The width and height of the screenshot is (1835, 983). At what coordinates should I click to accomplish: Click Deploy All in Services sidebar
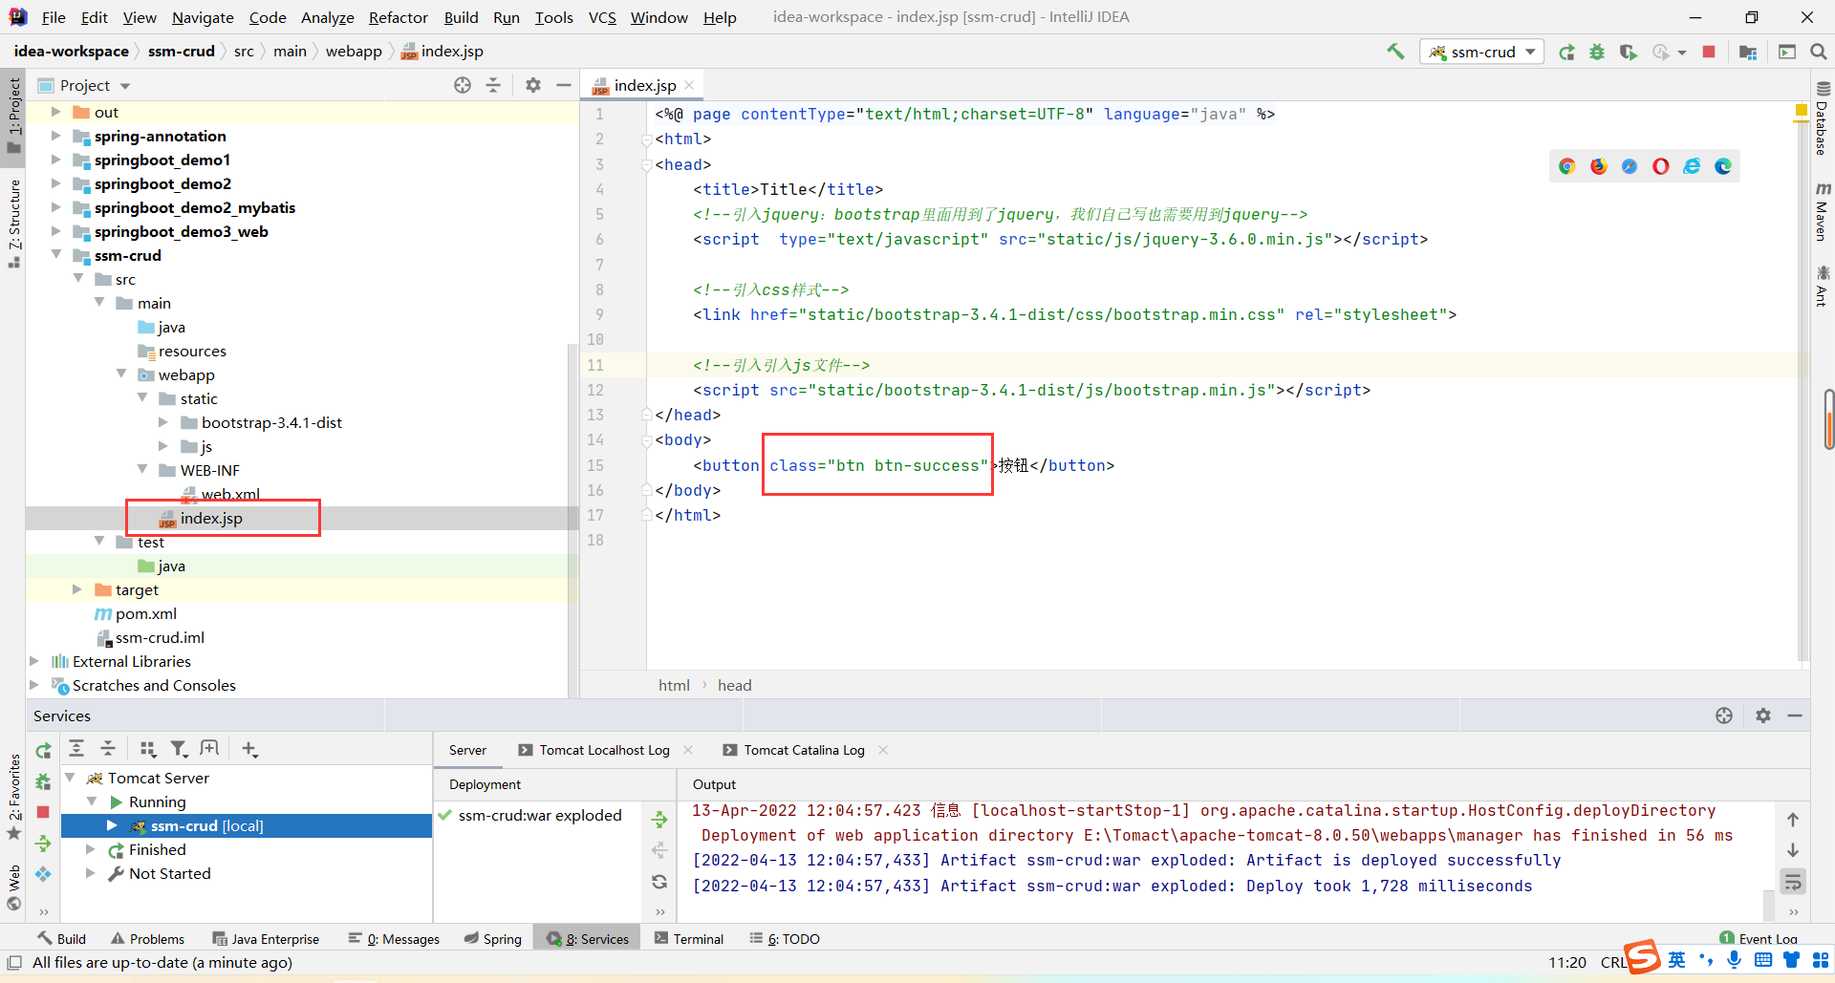coord(43,843)
